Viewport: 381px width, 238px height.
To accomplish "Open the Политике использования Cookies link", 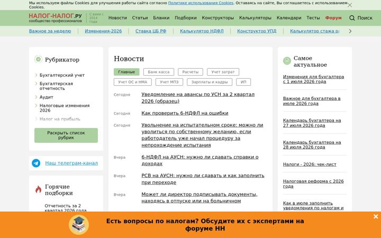I will [201, 3].
